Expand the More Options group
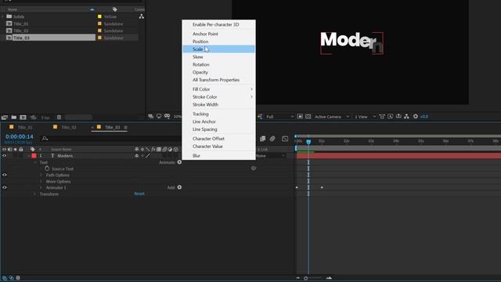 tap(41, 182)
